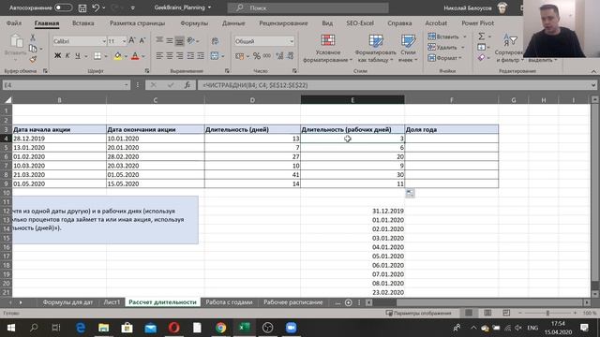The image size is (600, 337).
Task: Click the Copy icon
Action: (x=33, y=49)
